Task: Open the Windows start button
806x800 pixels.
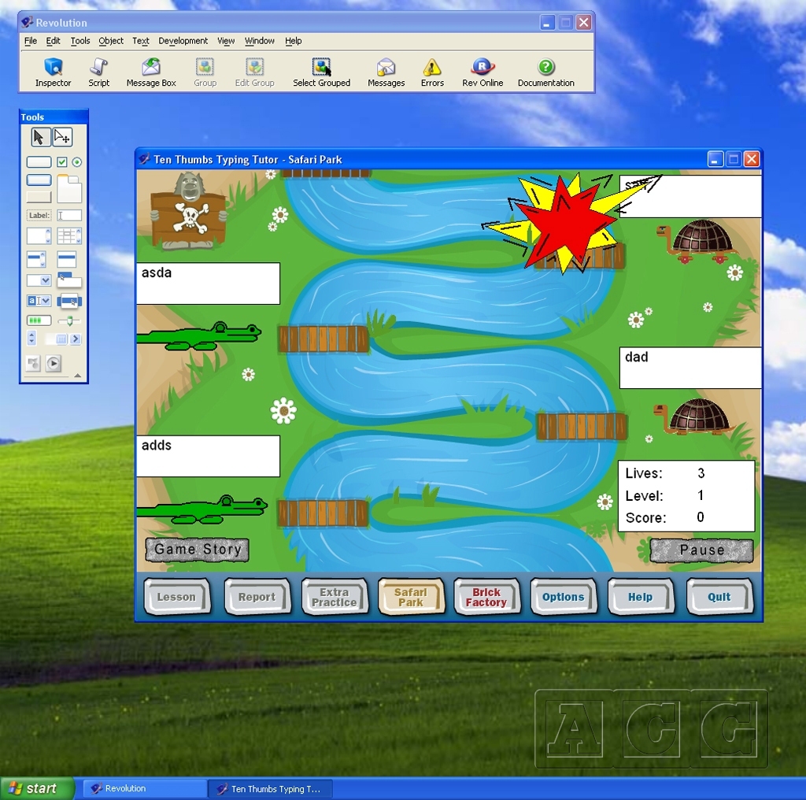Action: [x=37, y=788]
